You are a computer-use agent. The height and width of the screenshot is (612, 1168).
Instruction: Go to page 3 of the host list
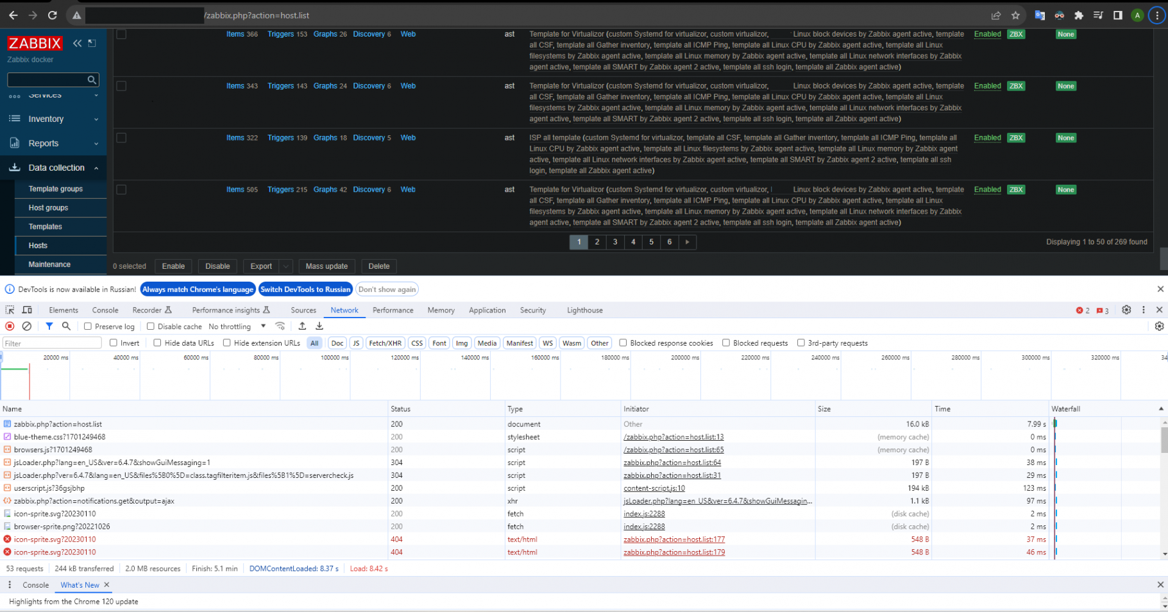pos(615,242)
